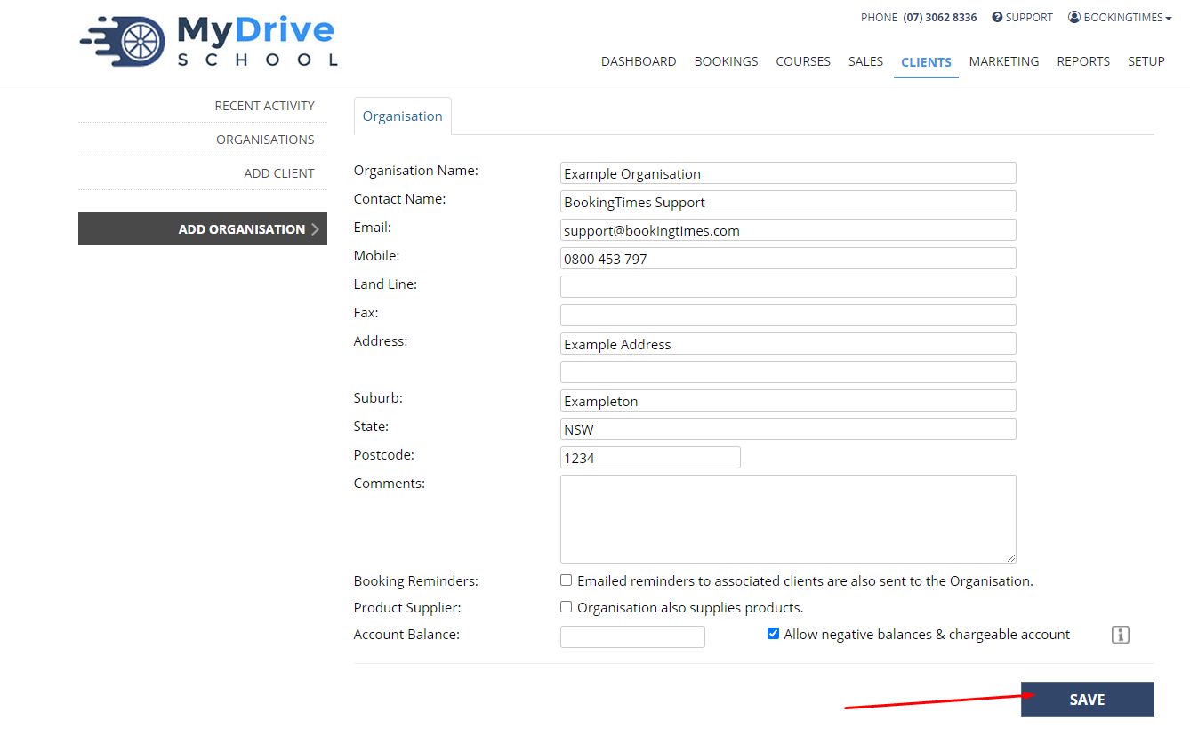1190x744 pixels.
Task: Click Add Client in sidebar
Action: [279, 173]
